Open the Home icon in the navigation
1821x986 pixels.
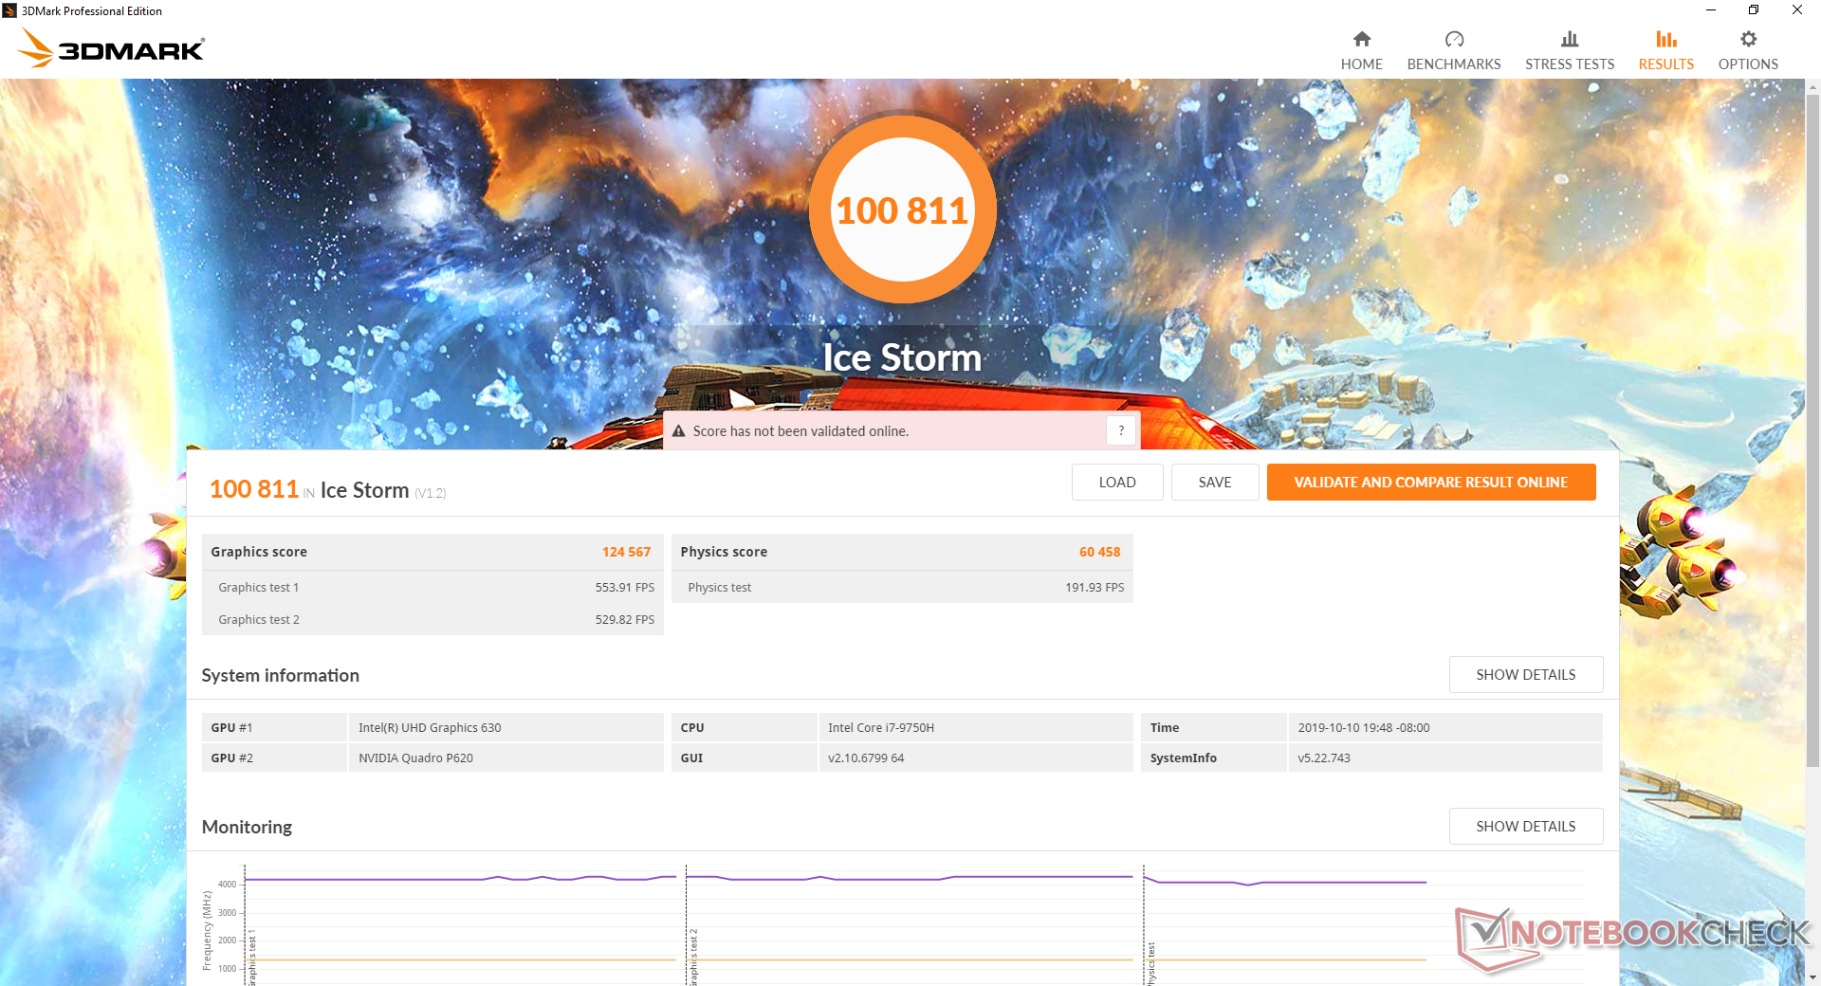click(1361, 39)
